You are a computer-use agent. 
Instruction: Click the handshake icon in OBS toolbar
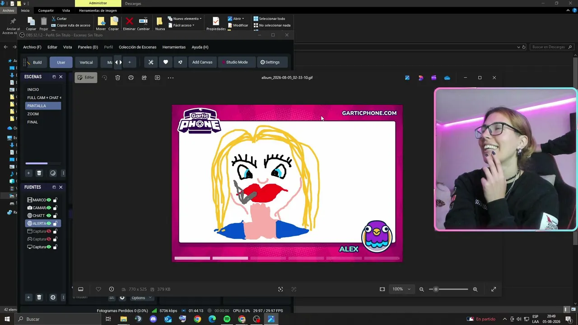click(180, 62)
